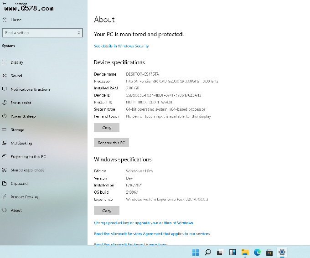Open Widgets panel on taskbar
This screenshot has height=258, width=310.
(x=232, y=252)
